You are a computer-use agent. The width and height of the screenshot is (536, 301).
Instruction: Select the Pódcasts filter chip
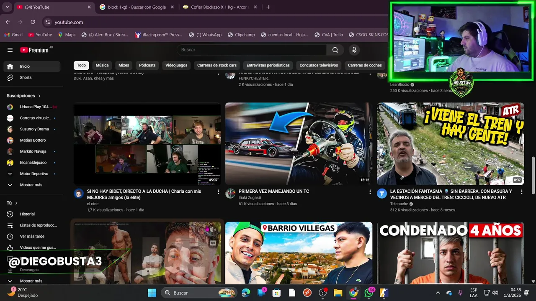147,65
